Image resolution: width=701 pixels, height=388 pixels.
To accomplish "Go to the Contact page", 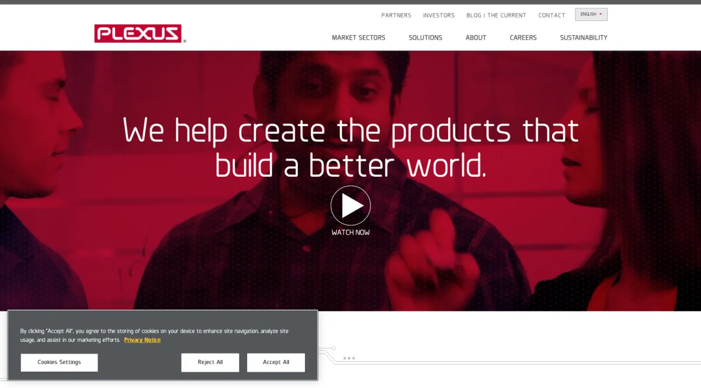I will [x=551, y=15].
